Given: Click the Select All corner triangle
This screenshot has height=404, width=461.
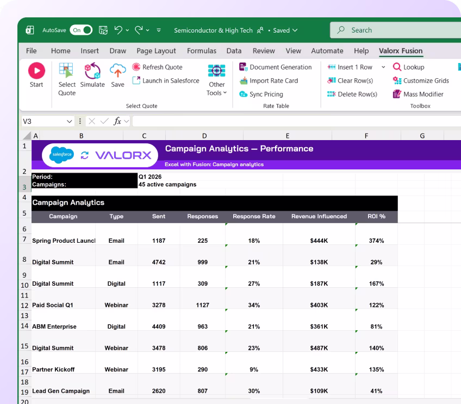Looking at the screenshot, I should click(27, 135).
